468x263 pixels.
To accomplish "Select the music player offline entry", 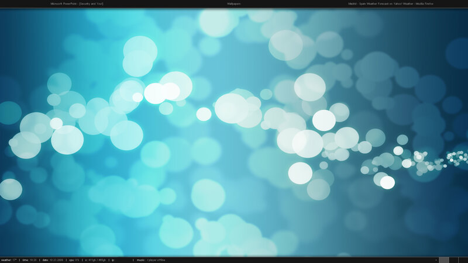I will [151, 260].
